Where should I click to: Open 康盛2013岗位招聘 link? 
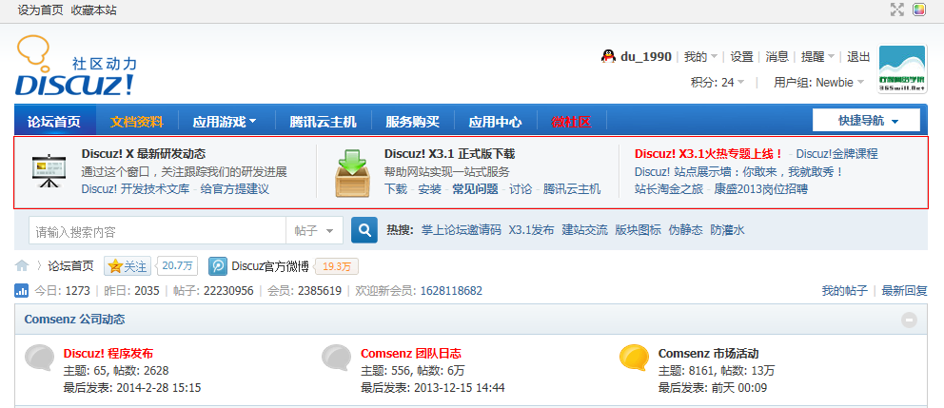pyautogui.click(x=761, y=189)
